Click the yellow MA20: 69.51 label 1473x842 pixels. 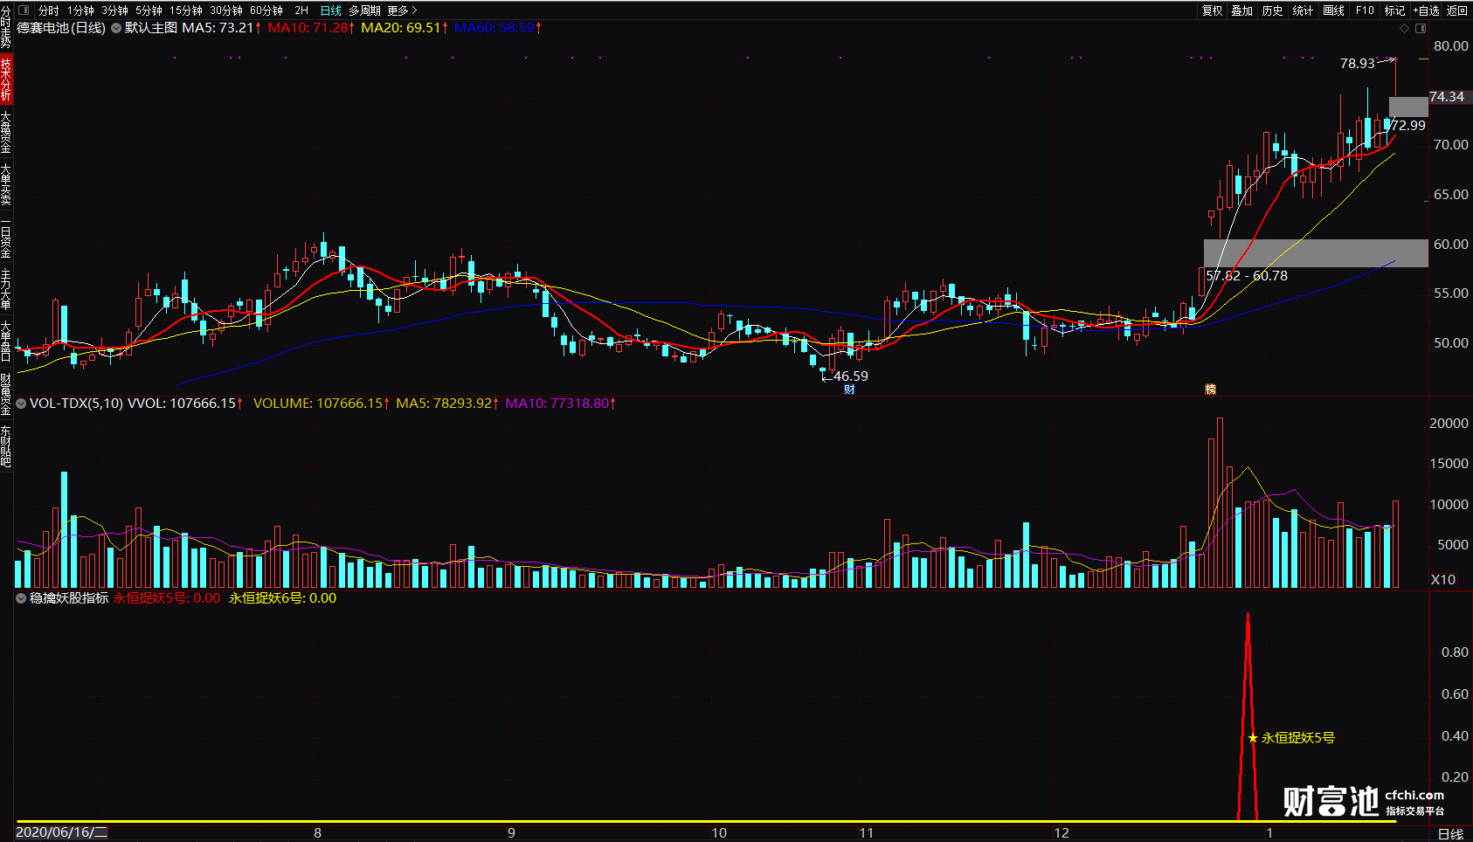405,28
